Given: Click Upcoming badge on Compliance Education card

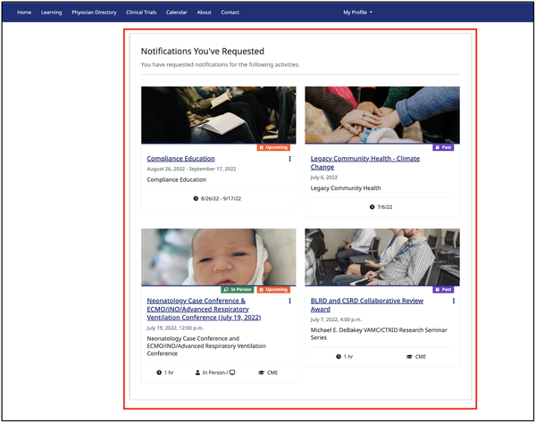Looking at the screenshot, I should (273, 147).
